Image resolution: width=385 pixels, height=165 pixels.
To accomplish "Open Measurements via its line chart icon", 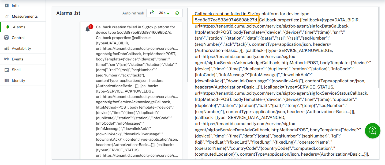I will [x=7, y=16].
